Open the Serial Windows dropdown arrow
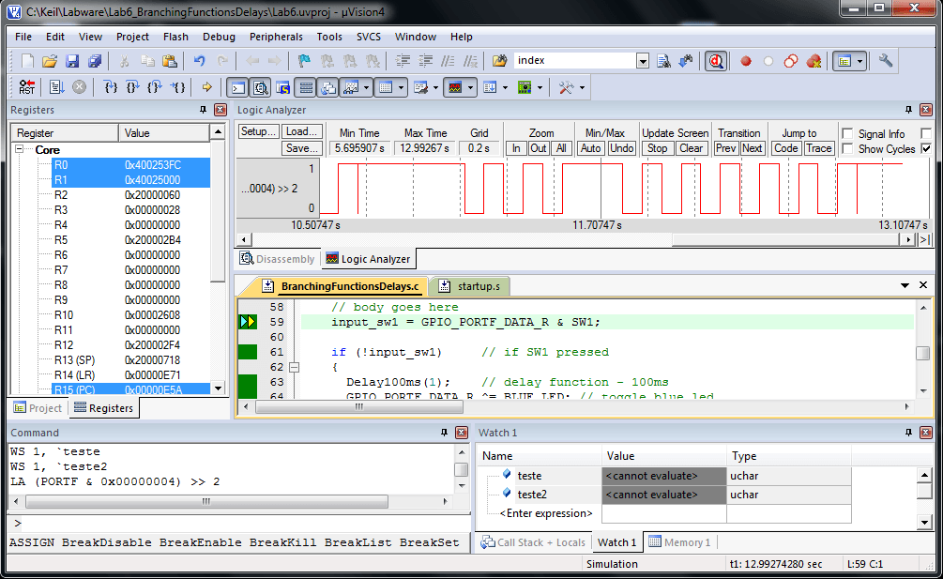Screen dimensions: 943x579 pyautogui.click(x=435, y=88)
